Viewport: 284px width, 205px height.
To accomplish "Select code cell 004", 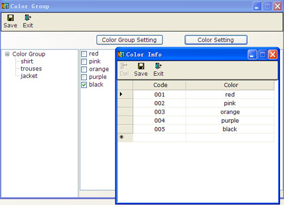I will click(160, 120).
